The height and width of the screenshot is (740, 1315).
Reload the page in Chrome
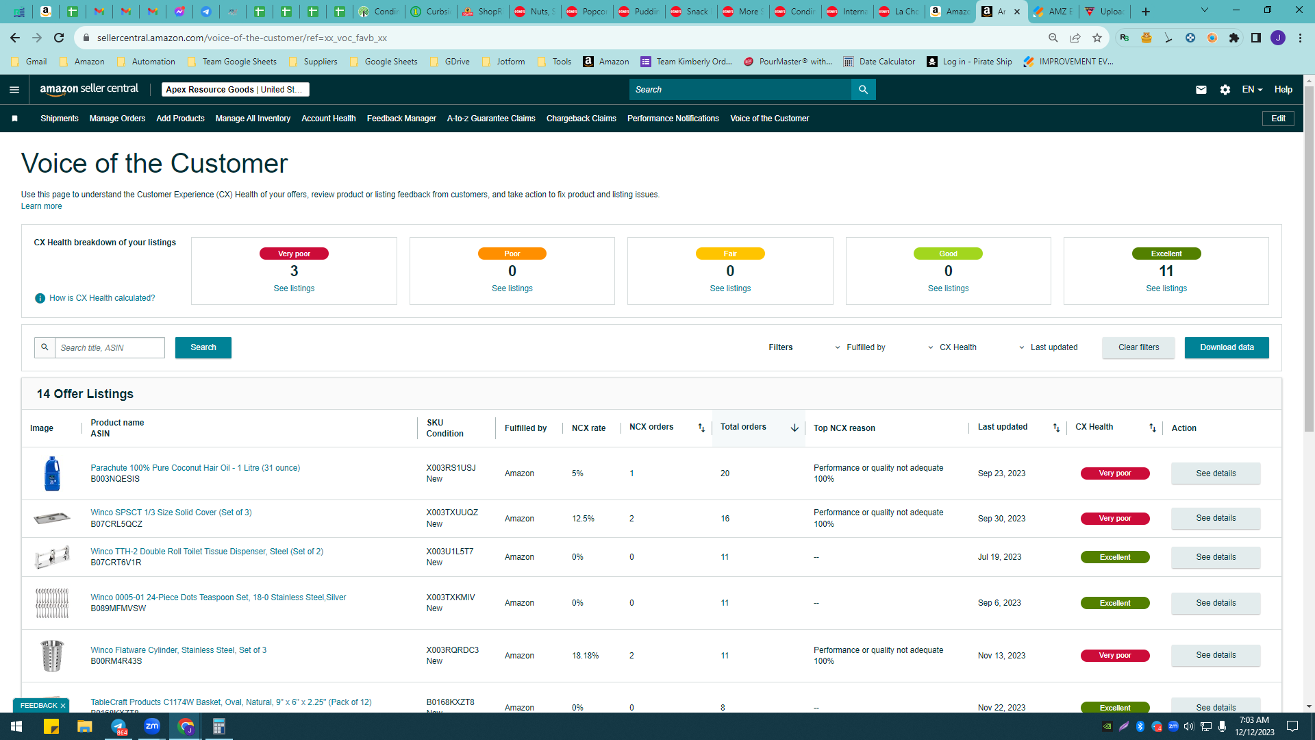pos(59,38)
